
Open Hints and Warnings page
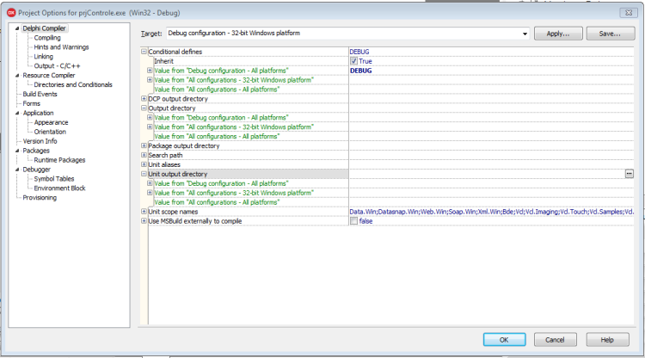[x=61, y=47]
